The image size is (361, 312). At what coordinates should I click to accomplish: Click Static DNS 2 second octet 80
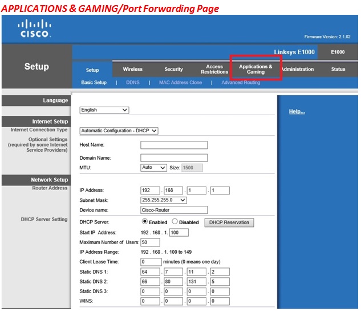173,282
